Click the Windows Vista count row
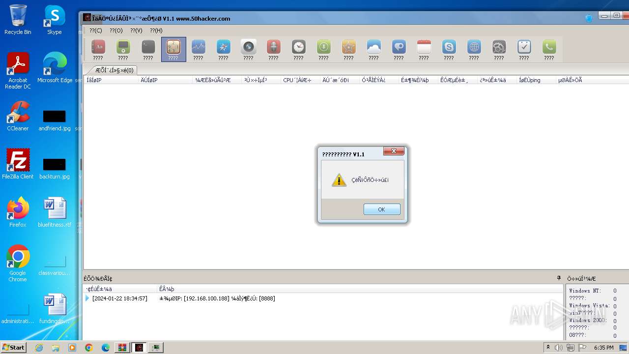This screenshot has width=629, height=354. click(593, 305)
